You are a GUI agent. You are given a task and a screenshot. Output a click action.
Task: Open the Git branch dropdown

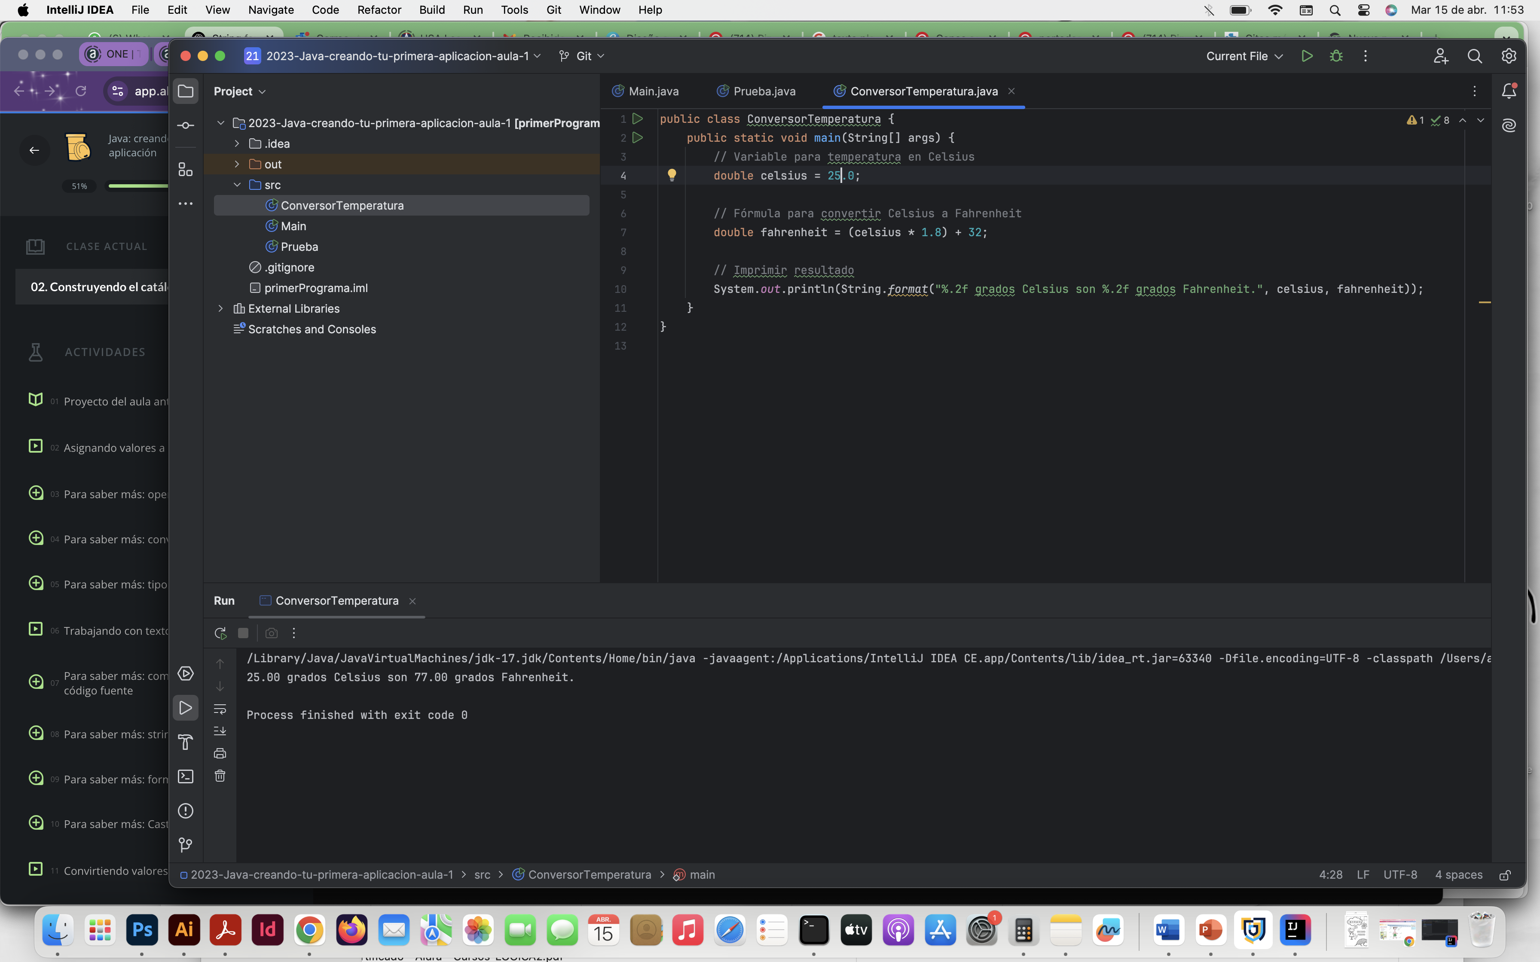[582, 56]
